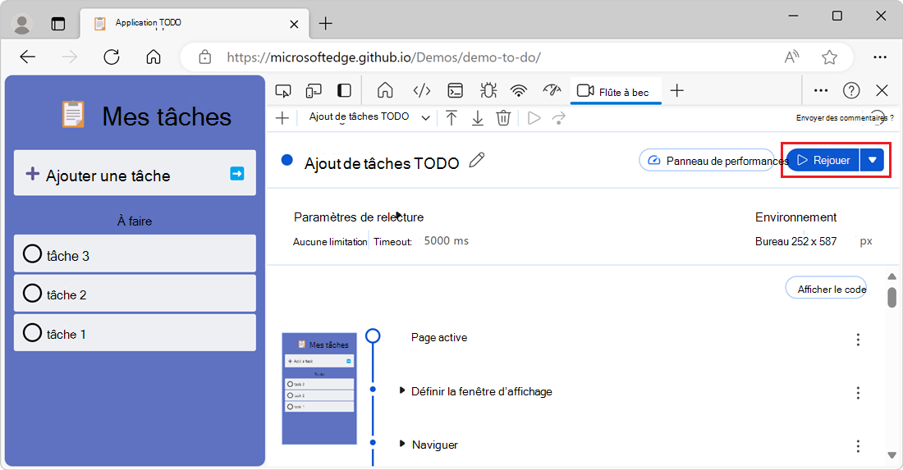
Task: Click the Aucune limitation setting
Action: pos(330,242)
